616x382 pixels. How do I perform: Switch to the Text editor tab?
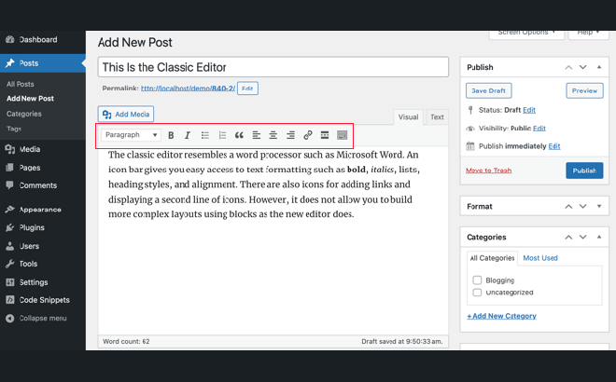tap(437, 117)
